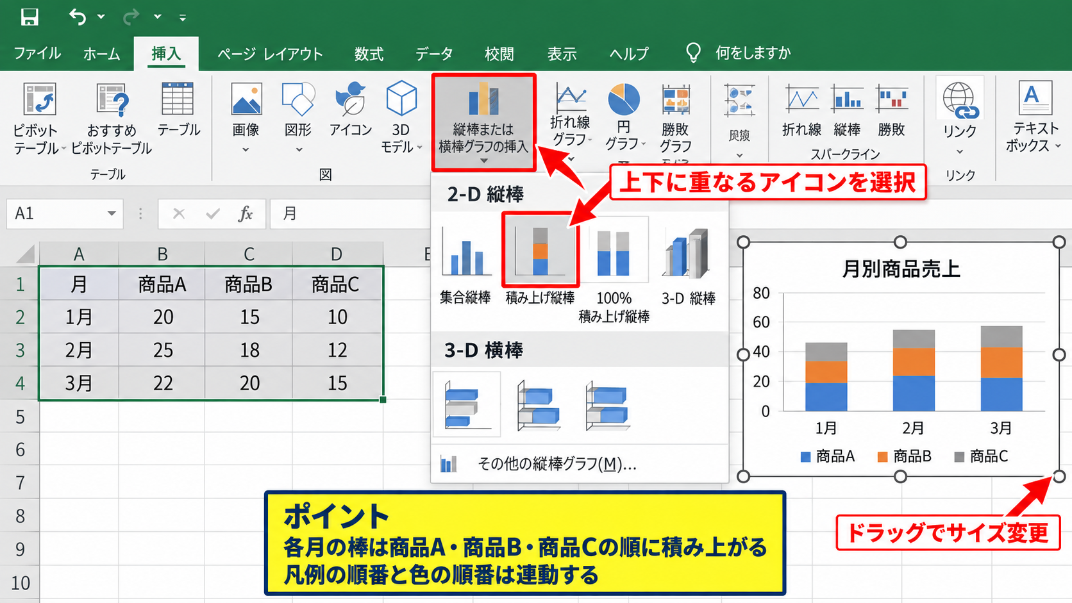Select the 集合縦棒 clustered column icon

click(x=466, y=251)
